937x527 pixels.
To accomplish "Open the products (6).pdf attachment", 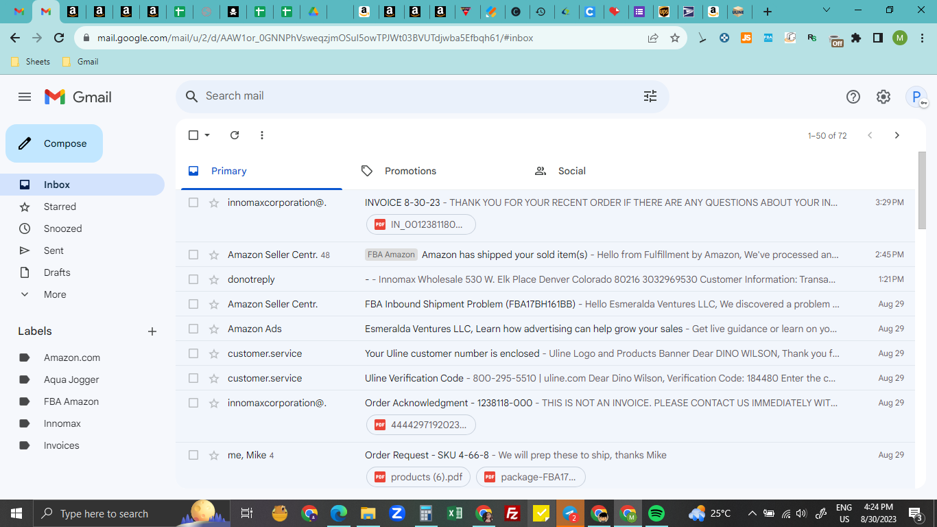I will click(x=418, y=477).
